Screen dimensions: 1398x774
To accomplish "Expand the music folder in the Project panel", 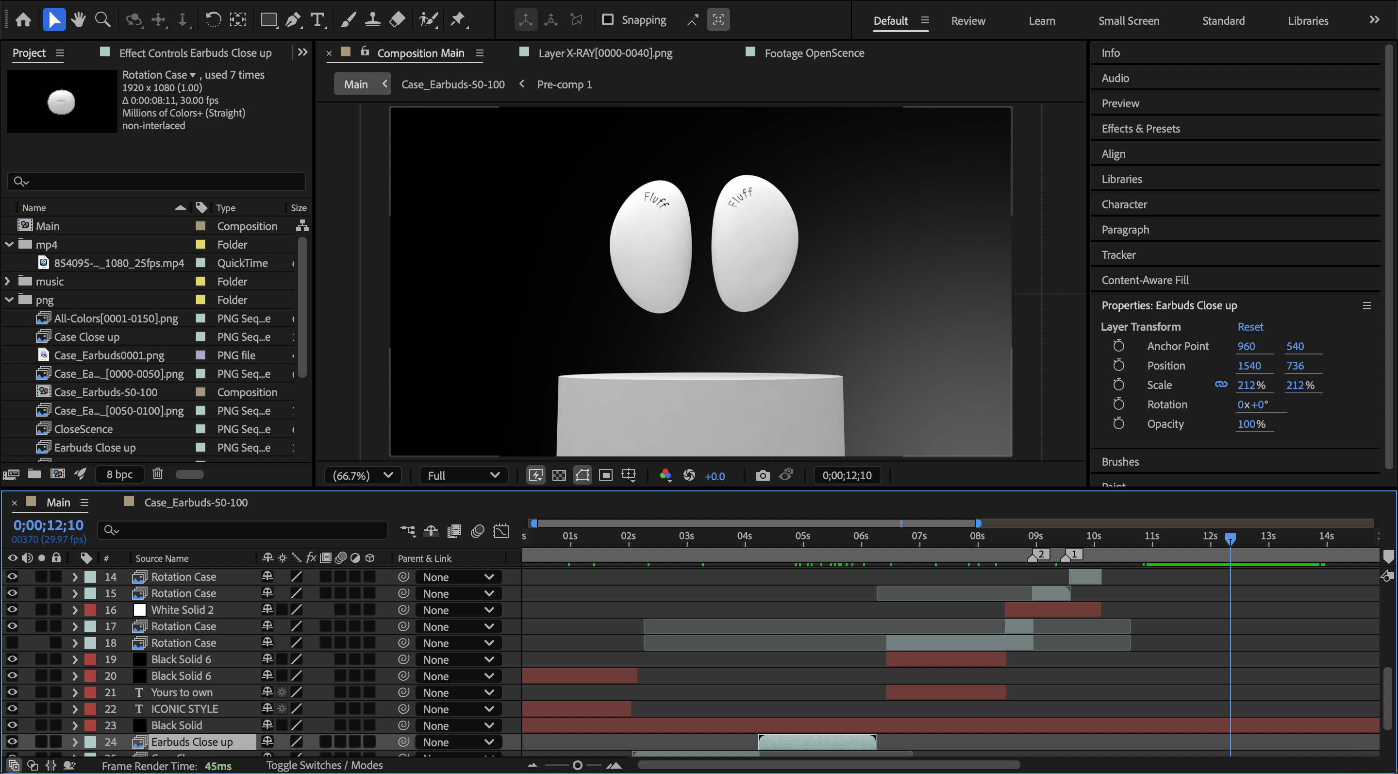I will [x=8, y=281].
